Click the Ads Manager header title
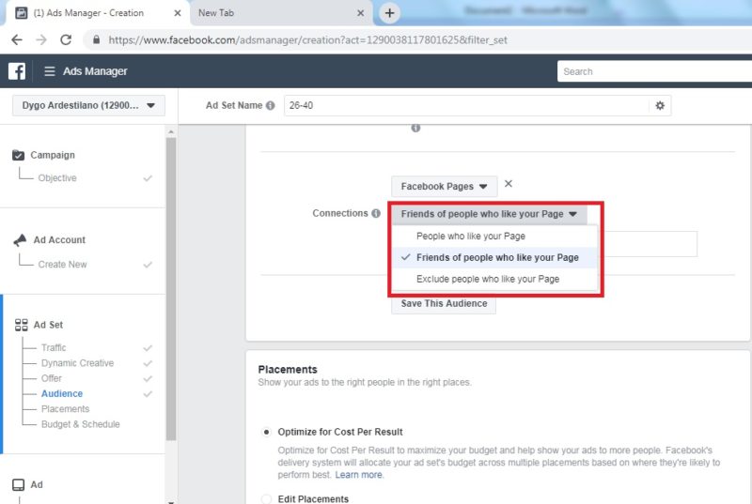 95,71
